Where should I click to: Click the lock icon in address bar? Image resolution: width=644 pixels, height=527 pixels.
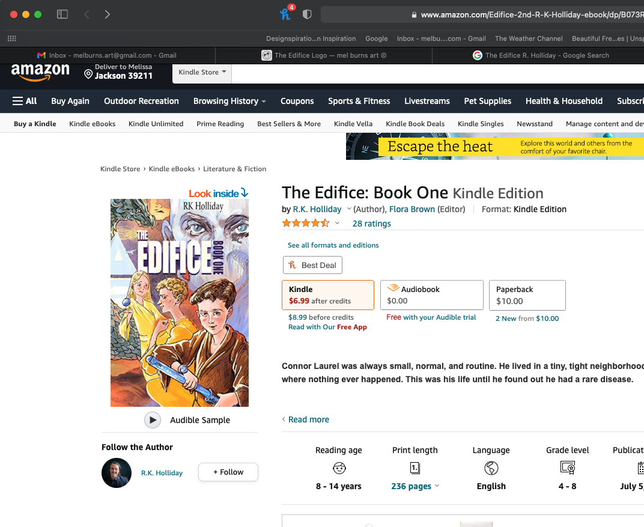pos(414,15)
